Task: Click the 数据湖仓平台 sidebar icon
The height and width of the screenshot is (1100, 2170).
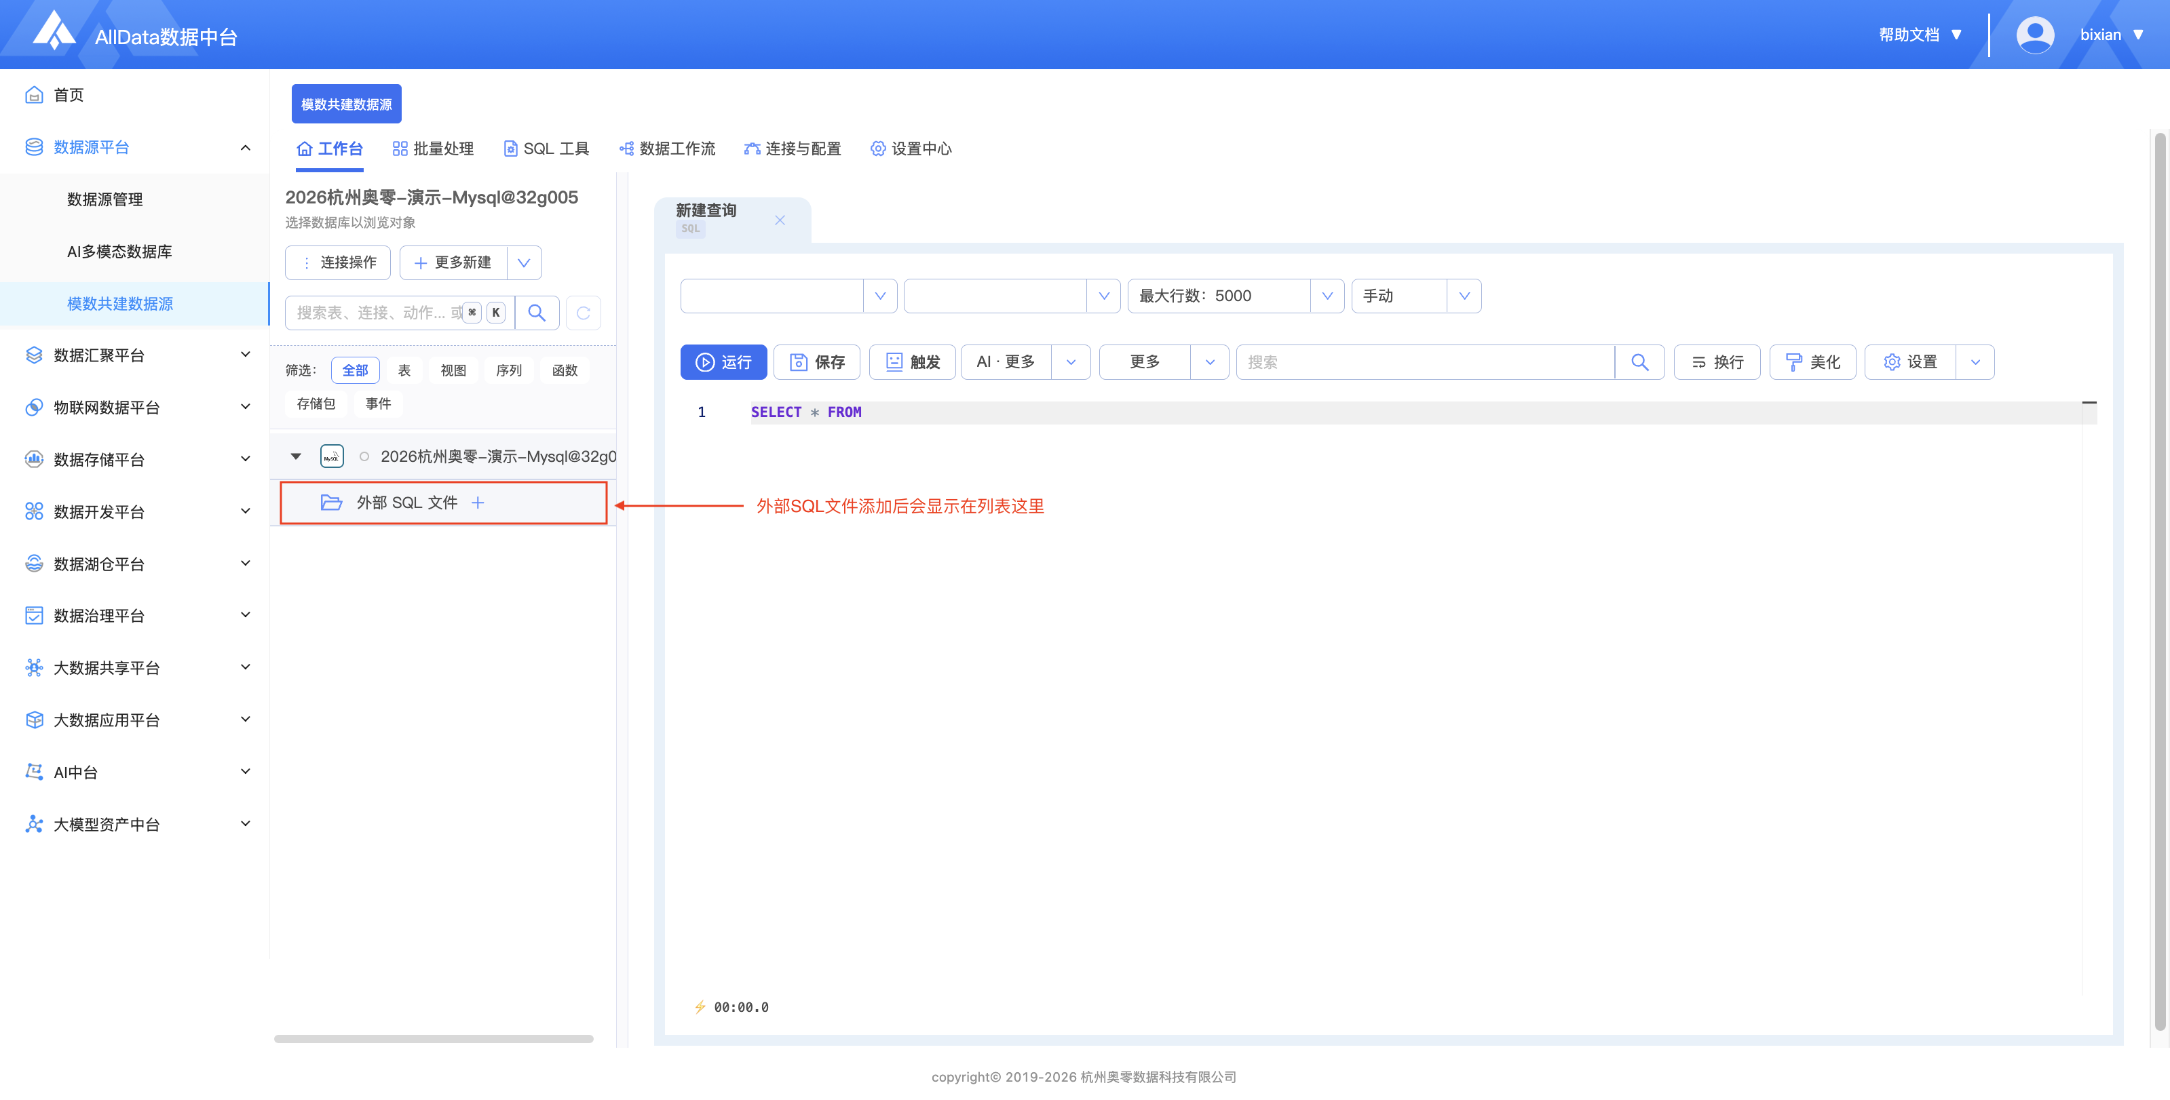Action: 34,564
